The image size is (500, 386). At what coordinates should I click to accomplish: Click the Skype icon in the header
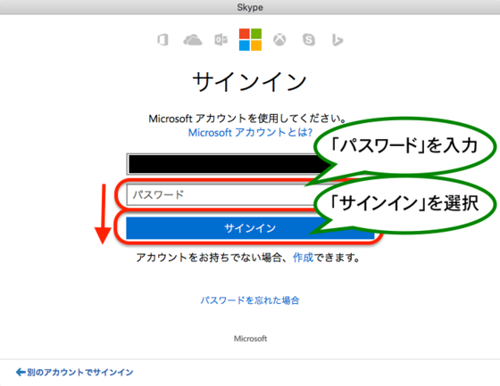[x=309, y=40]
